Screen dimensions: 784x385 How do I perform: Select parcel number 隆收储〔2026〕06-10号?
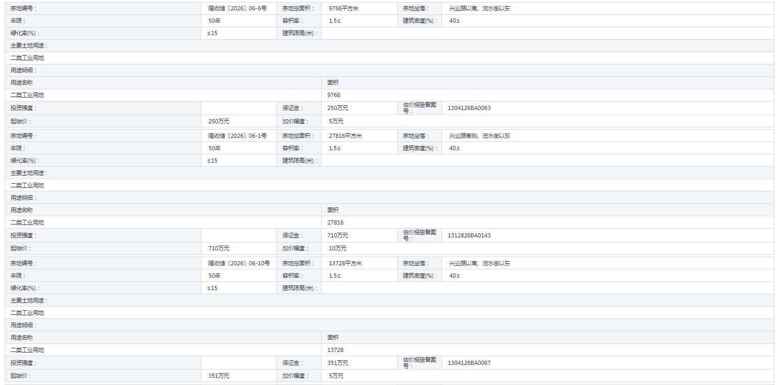click(x=239, y=264)
